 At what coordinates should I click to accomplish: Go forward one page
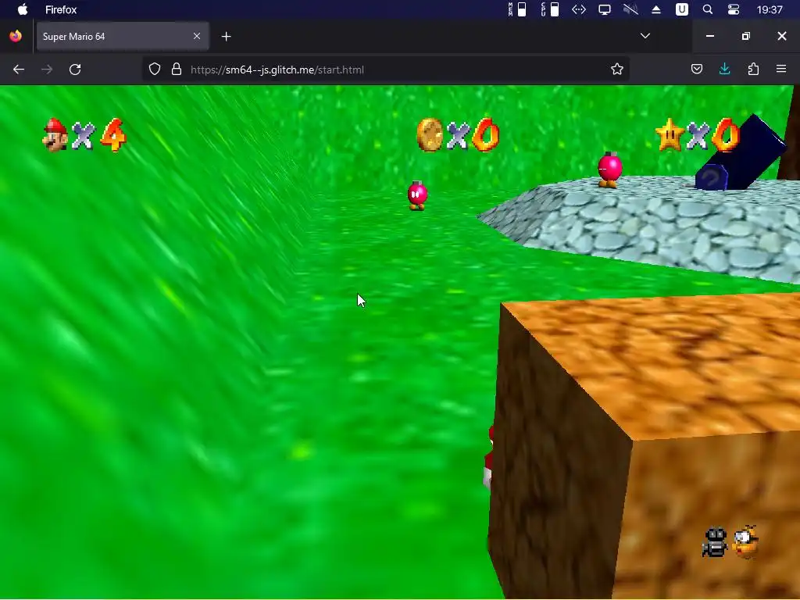47,70
